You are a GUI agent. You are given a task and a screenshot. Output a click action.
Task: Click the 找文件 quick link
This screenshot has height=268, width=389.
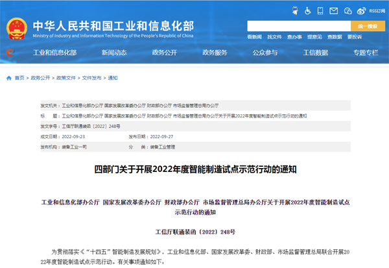(274, 38)
